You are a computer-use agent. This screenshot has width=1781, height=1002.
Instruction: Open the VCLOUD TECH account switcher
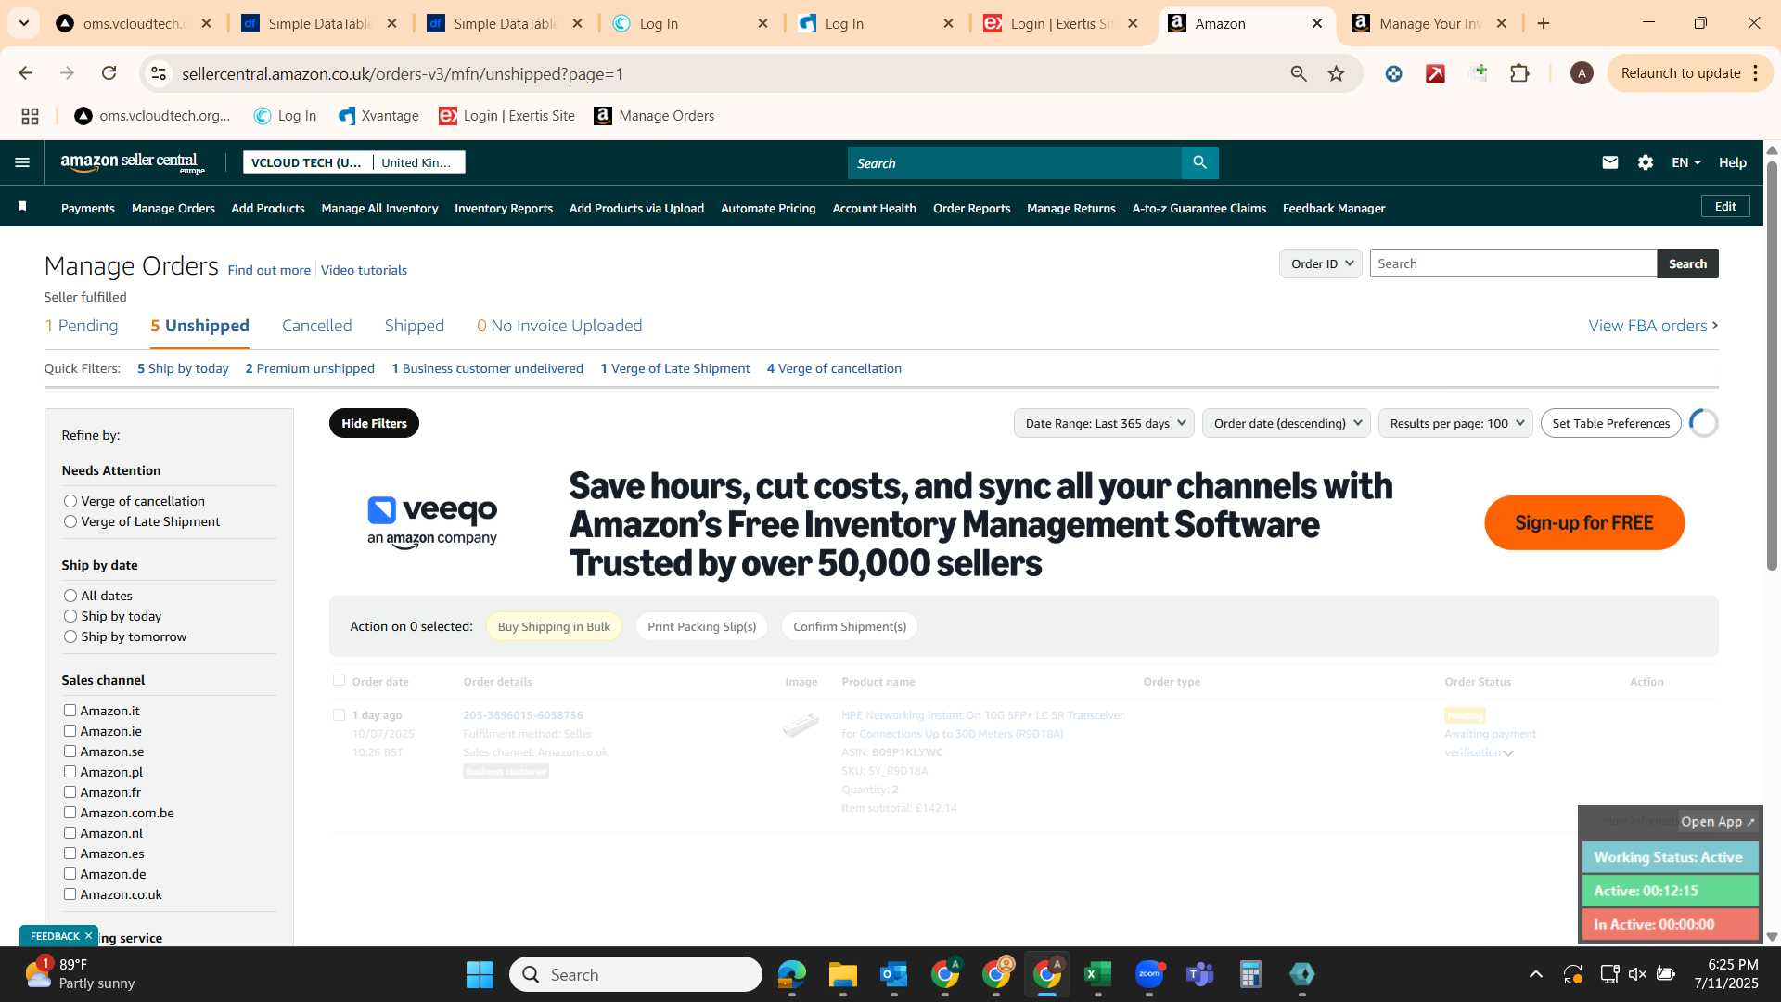click(354, 162)
